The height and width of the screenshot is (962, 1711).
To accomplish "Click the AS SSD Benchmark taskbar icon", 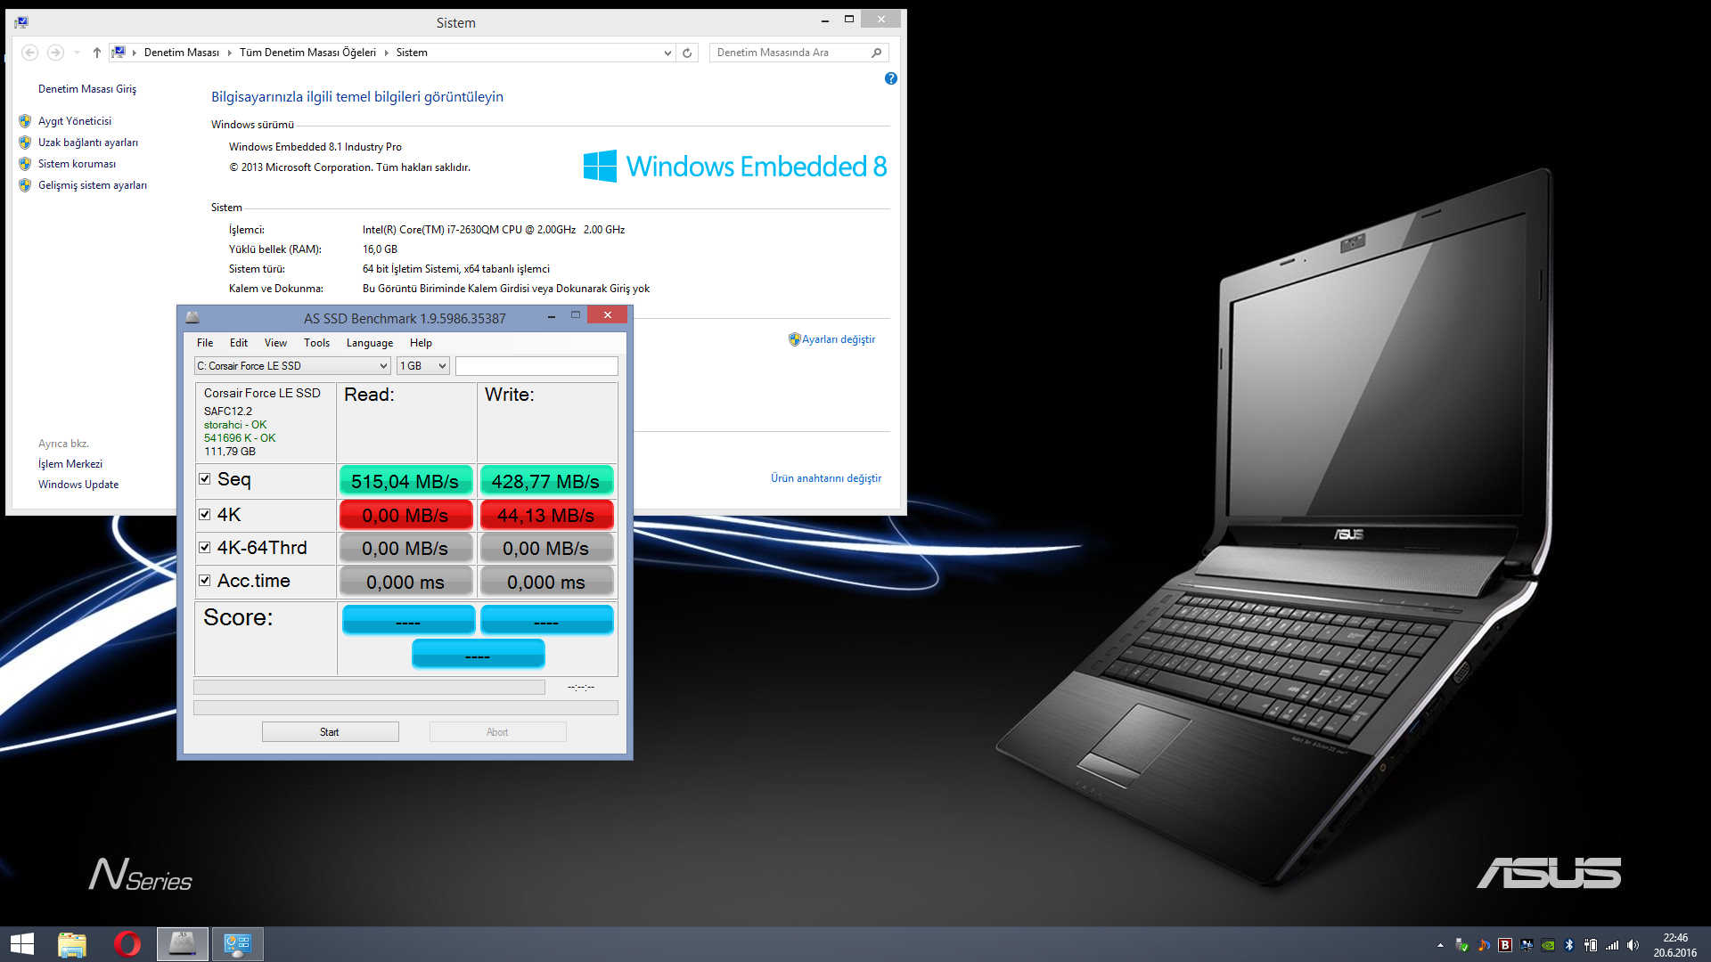I will pyautogui.click(x=183, y=944).
